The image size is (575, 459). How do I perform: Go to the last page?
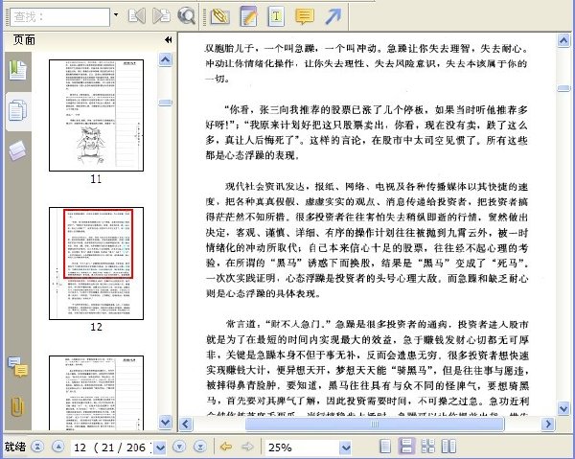click(x=200, y=447)
